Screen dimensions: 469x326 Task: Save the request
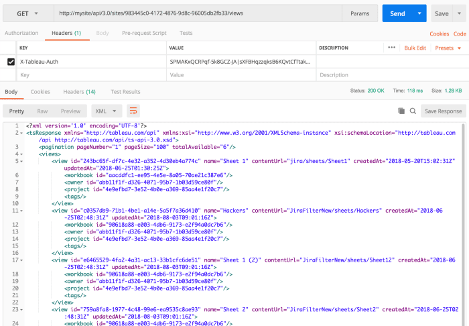coord(442,13)
